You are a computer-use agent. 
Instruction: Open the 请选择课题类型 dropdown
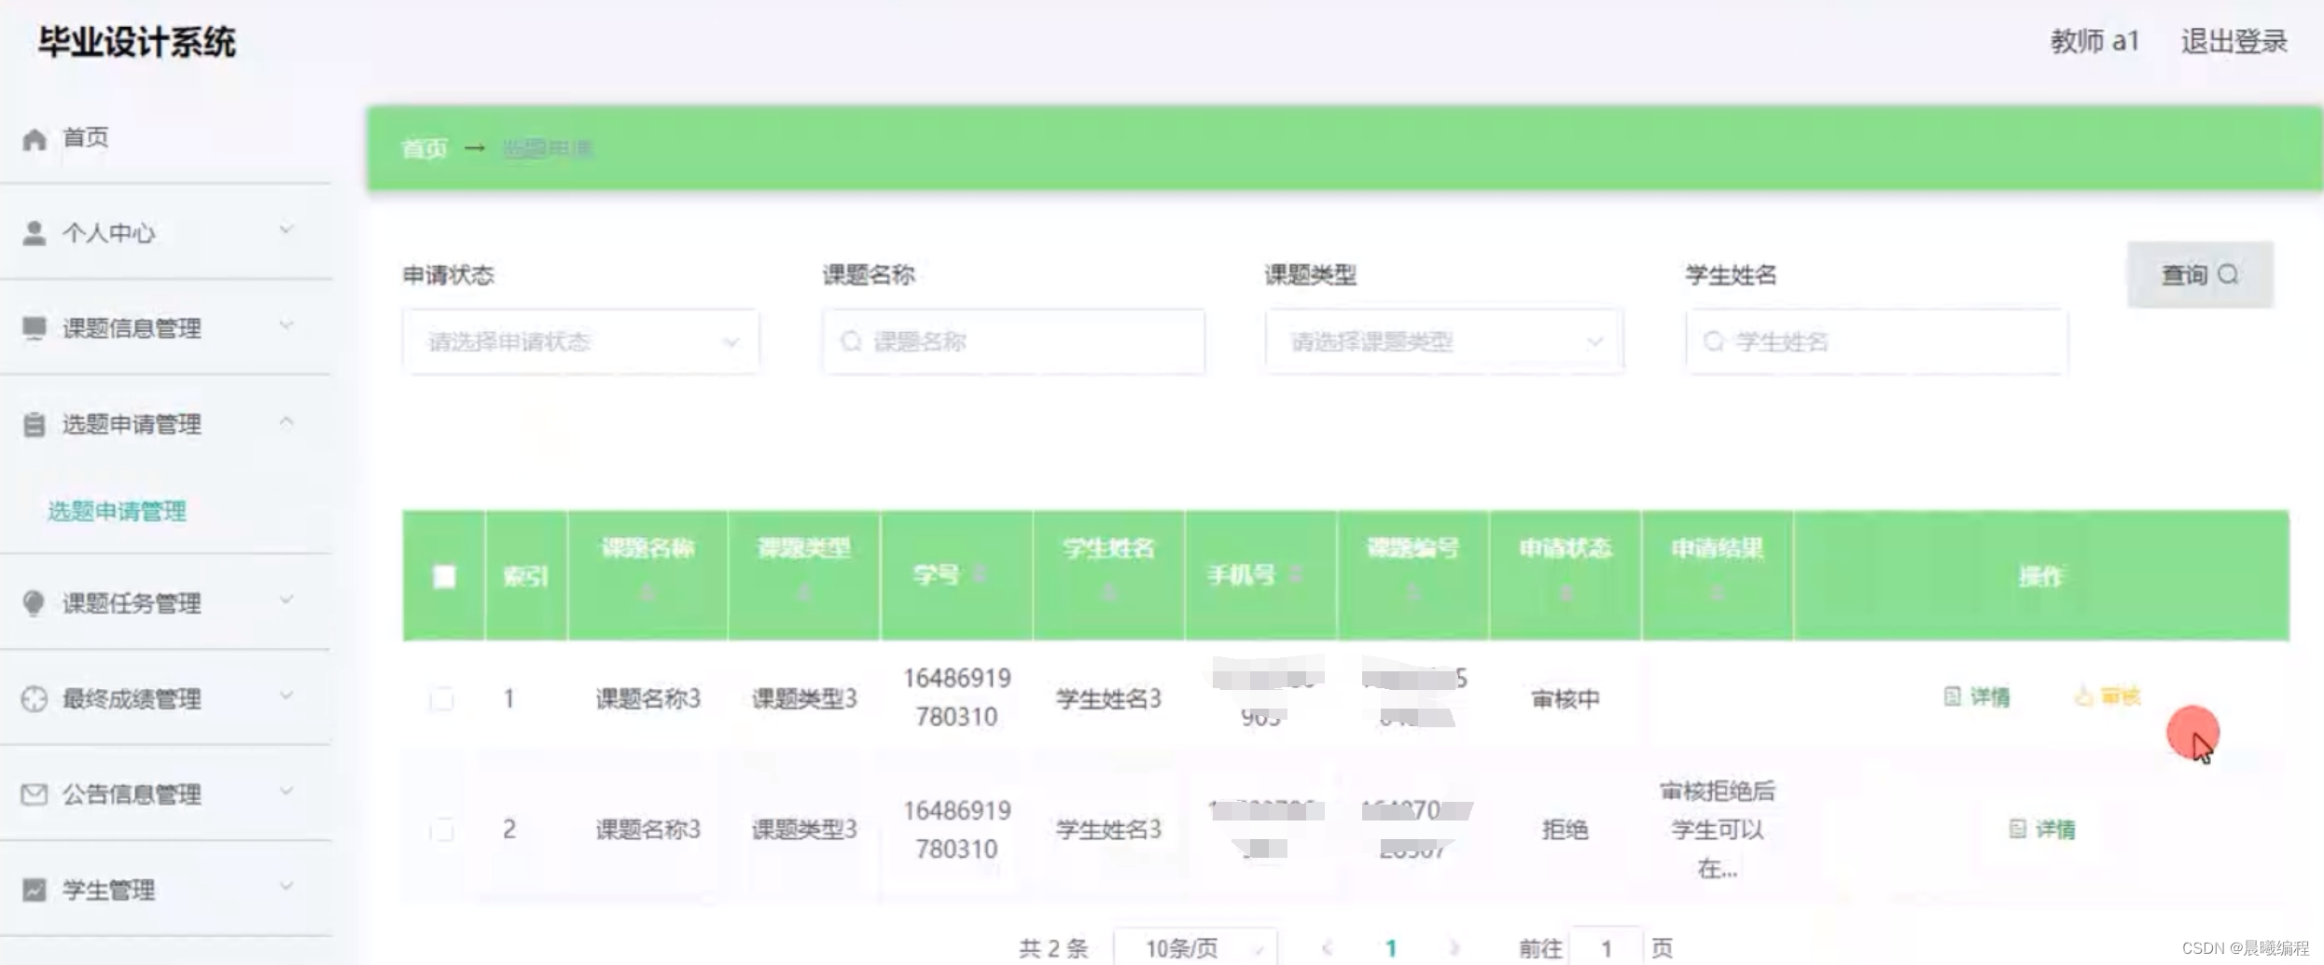[x=1444, y=341]
